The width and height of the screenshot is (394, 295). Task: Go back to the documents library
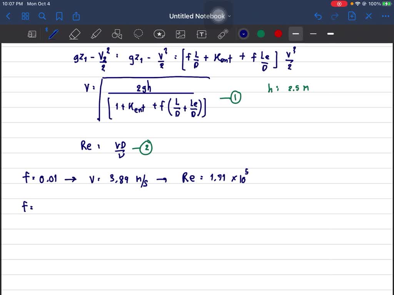[8, 16]
